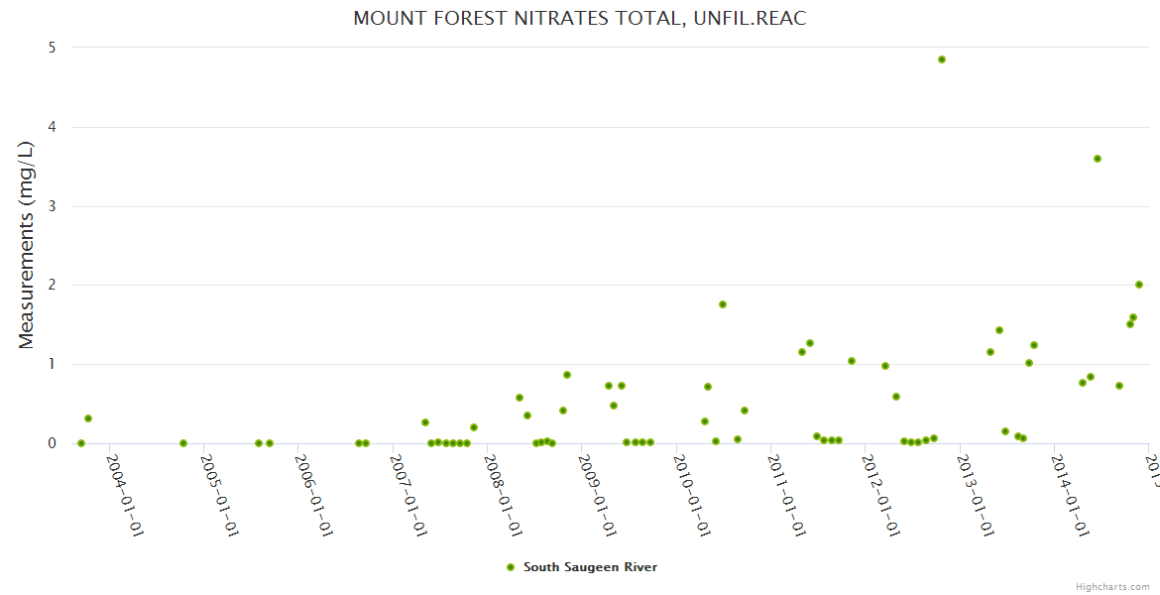The height and width of the screenshot is (595, 1160).
Task: Click the late 2008 point near 0.87 mg/L
Action: 567,375
